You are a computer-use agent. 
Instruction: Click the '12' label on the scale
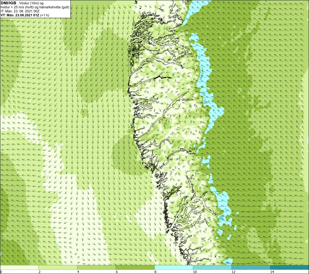coord(233,272)
